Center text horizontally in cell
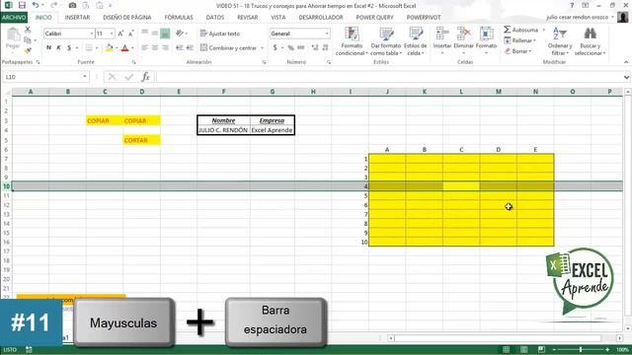The height and width of the screenshot is (355, 632). [155, 48]
